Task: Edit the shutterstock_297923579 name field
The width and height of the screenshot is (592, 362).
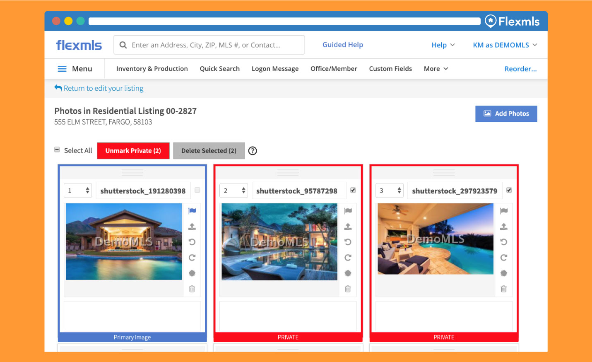Action: [455, 191]
